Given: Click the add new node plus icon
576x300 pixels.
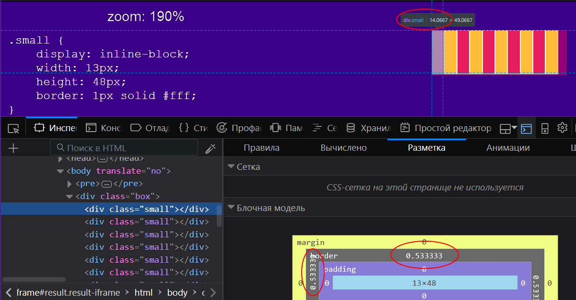Looking at the screenshot, I should tap(13, 148).
